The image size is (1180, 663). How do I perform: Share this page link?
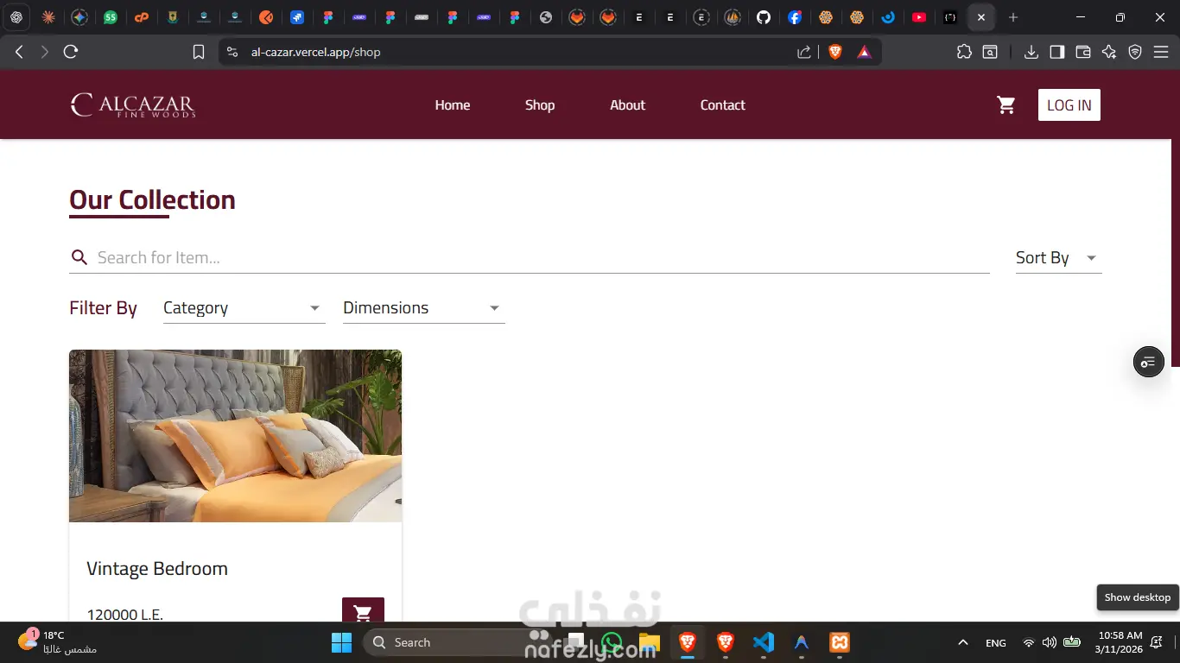804,52
